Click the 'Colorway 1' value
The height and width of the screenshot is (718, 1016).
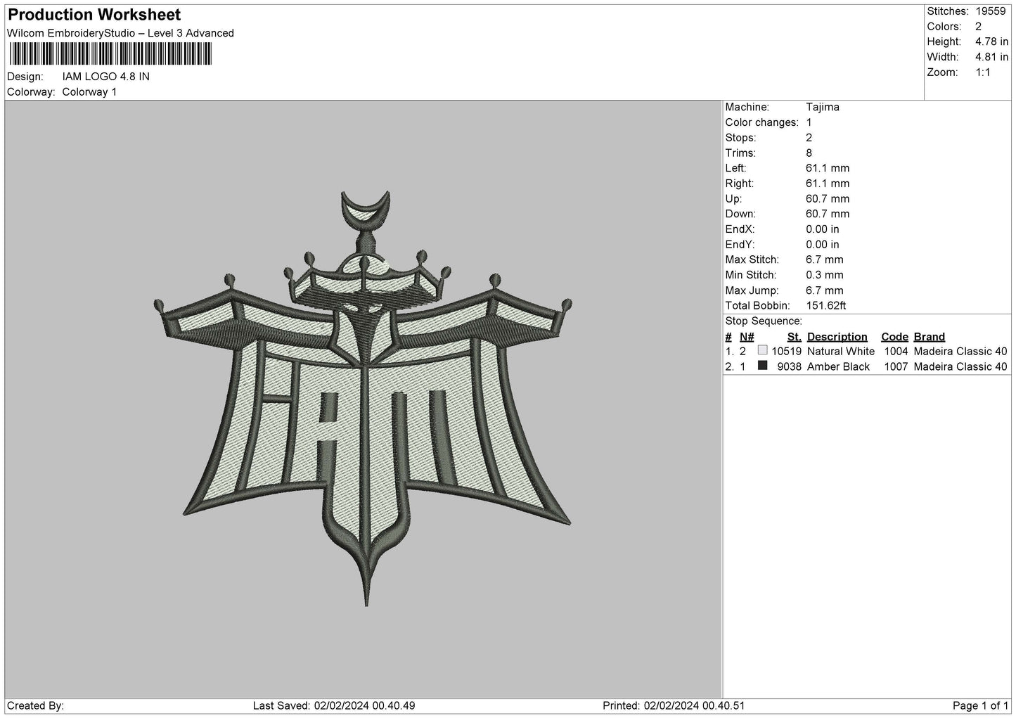90,92
